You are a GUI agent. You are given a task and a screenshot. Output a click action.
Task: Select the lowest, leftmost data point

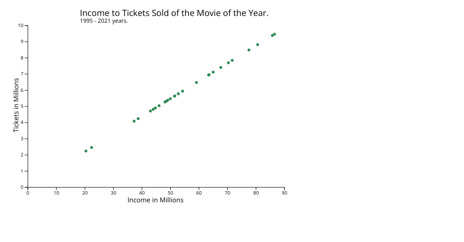pos(86,151)
